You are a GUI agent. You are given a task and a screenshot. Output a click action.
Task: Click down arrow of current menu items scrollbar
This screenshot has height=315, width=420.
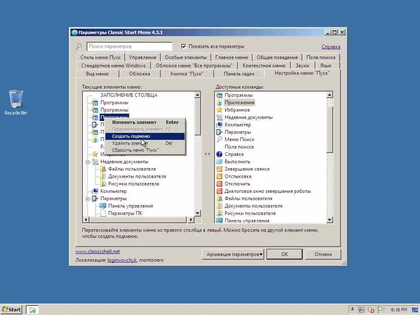click(x=198, y=213)
